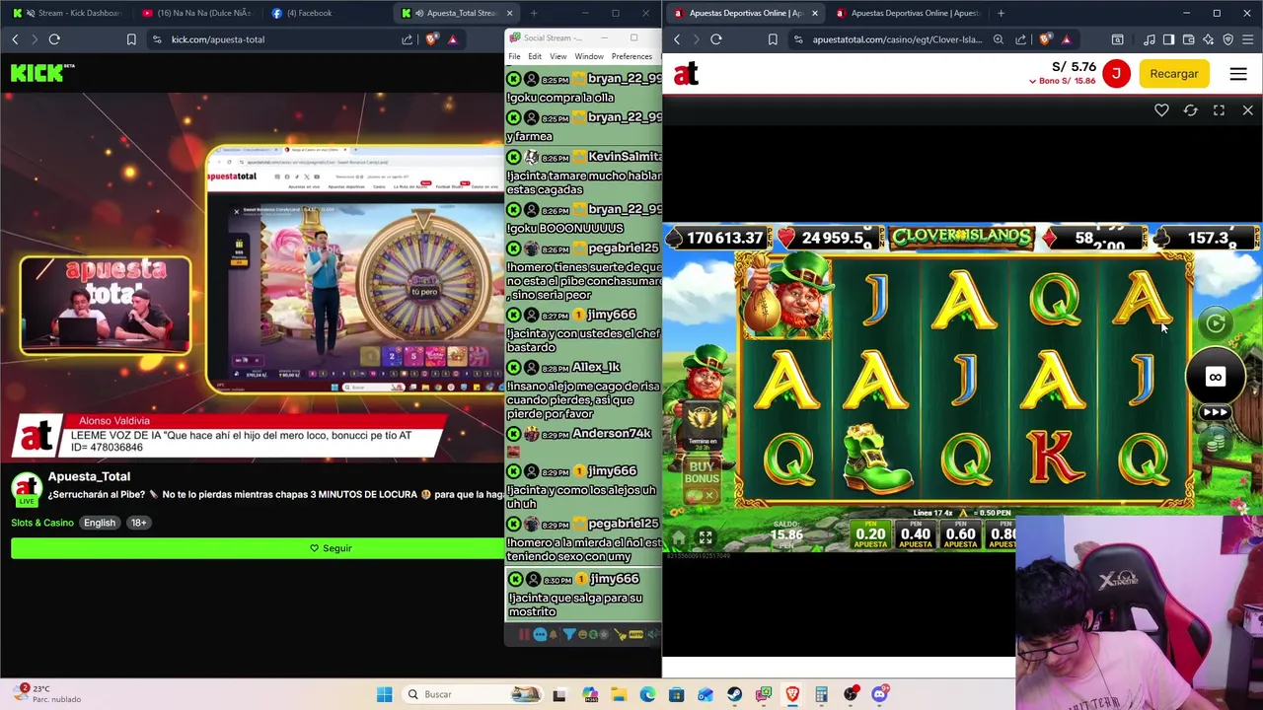Open the Slots & Casino category link
The image size is (1263, 710).
[42, 523]
